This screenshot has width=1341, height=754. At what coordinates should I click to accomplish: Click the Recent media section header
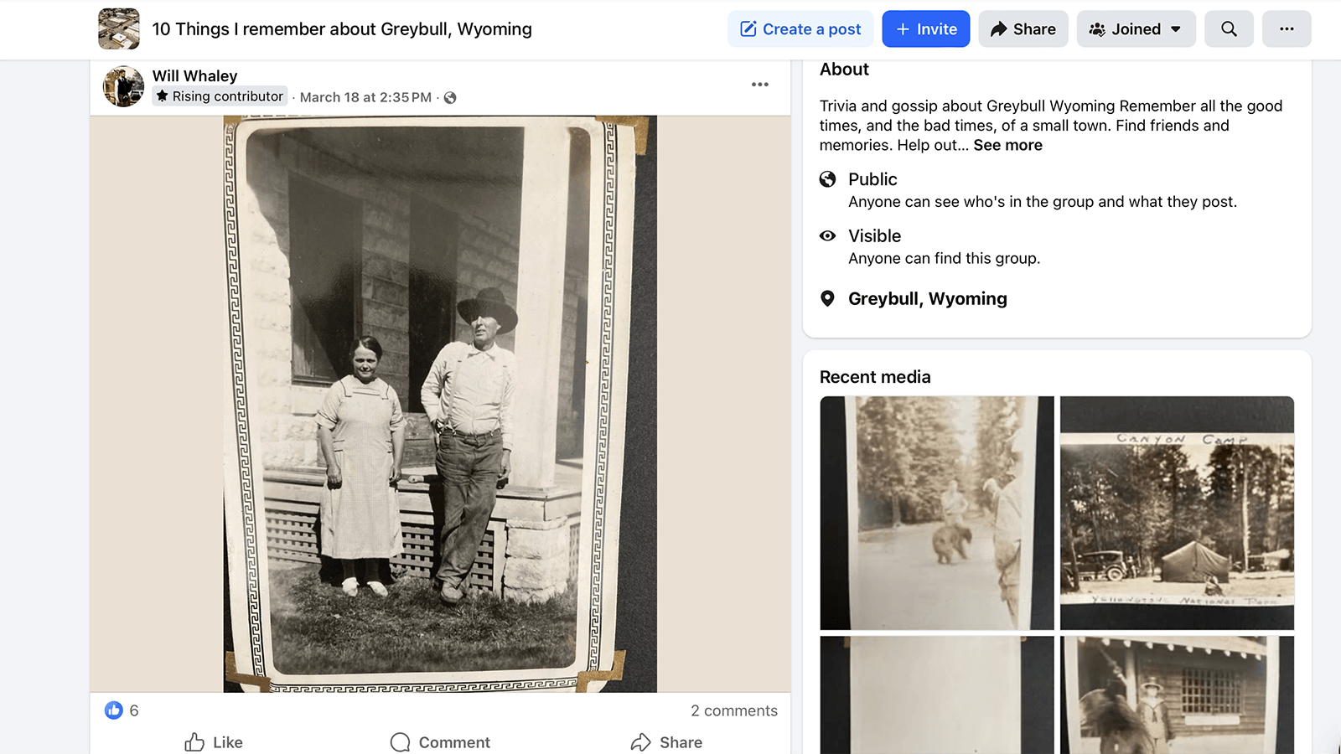point(875,377)
